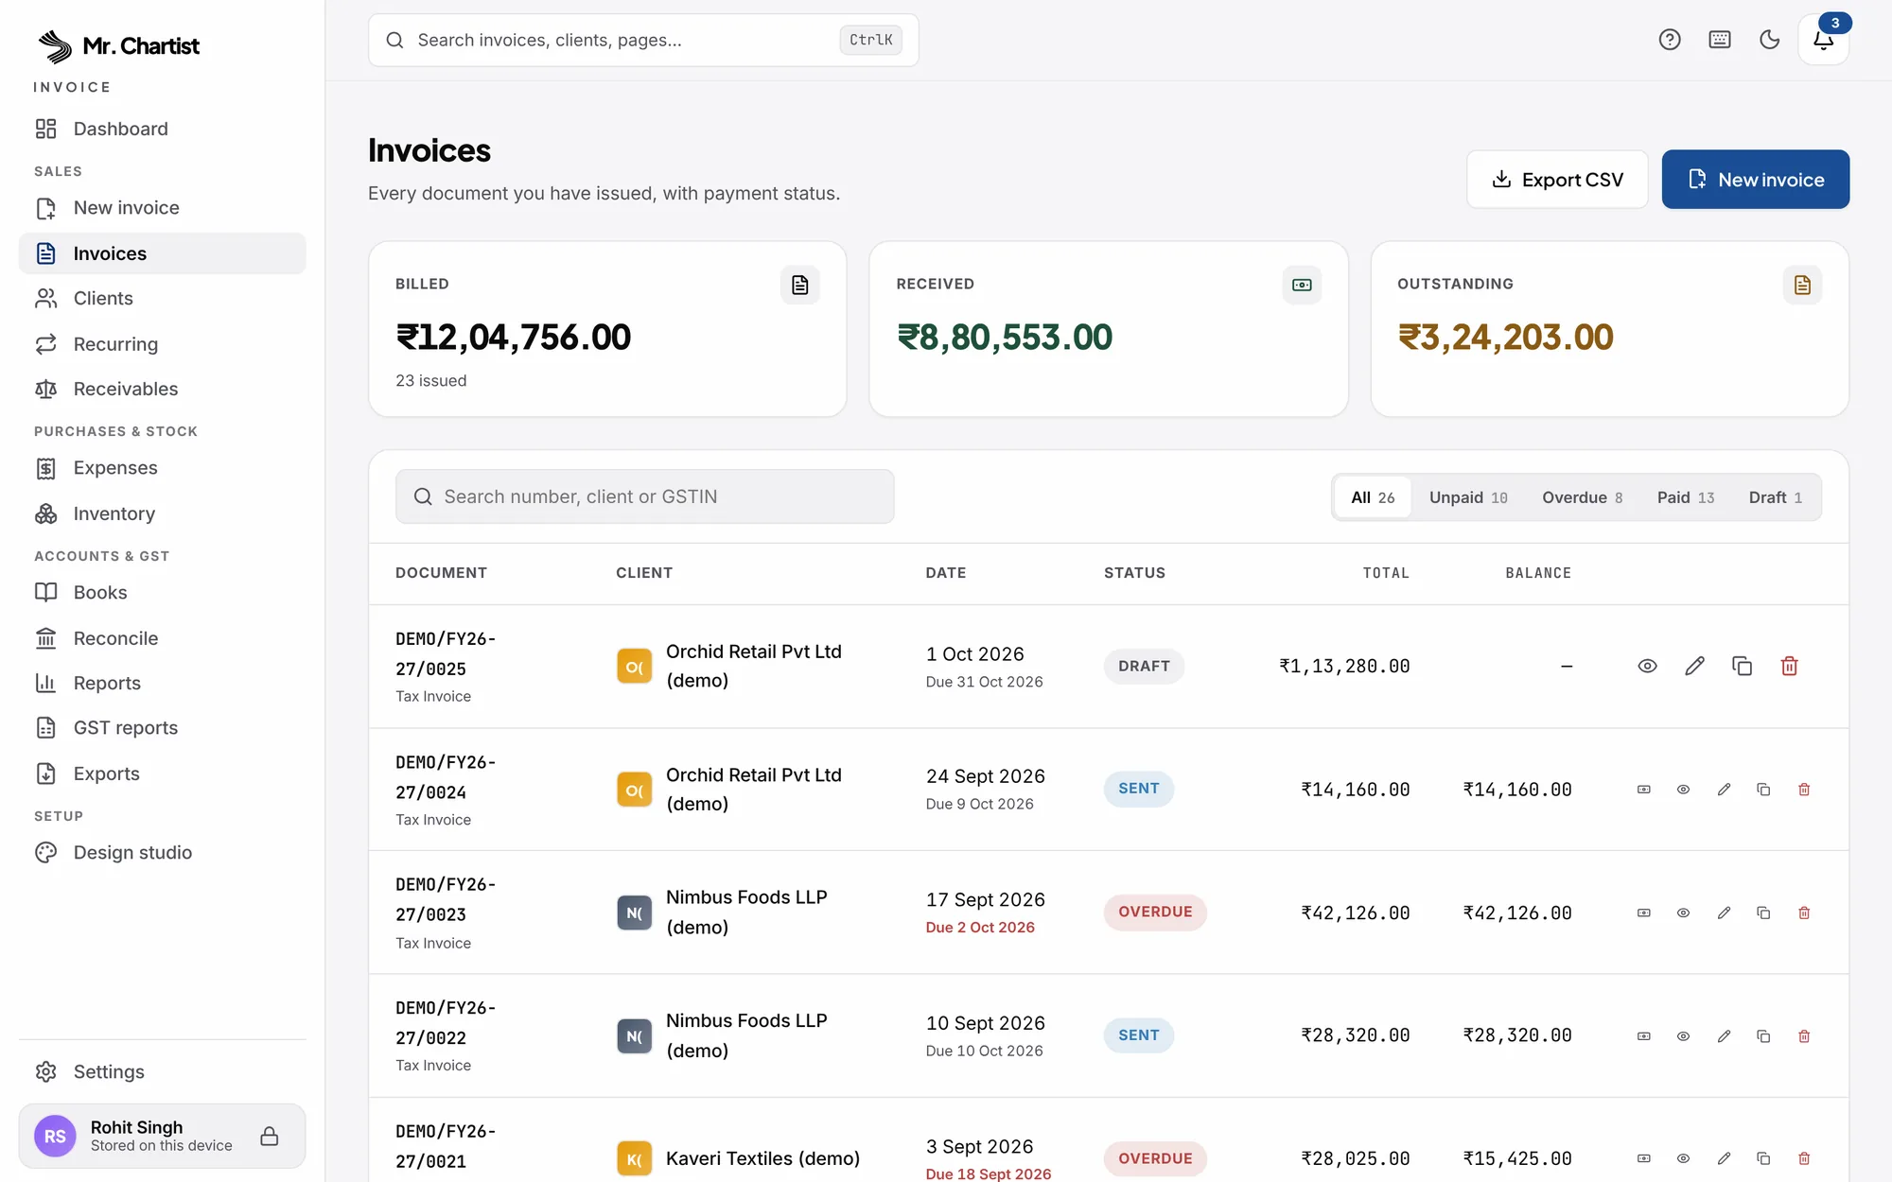Open the help icon in top bar

pos(1670,40)
